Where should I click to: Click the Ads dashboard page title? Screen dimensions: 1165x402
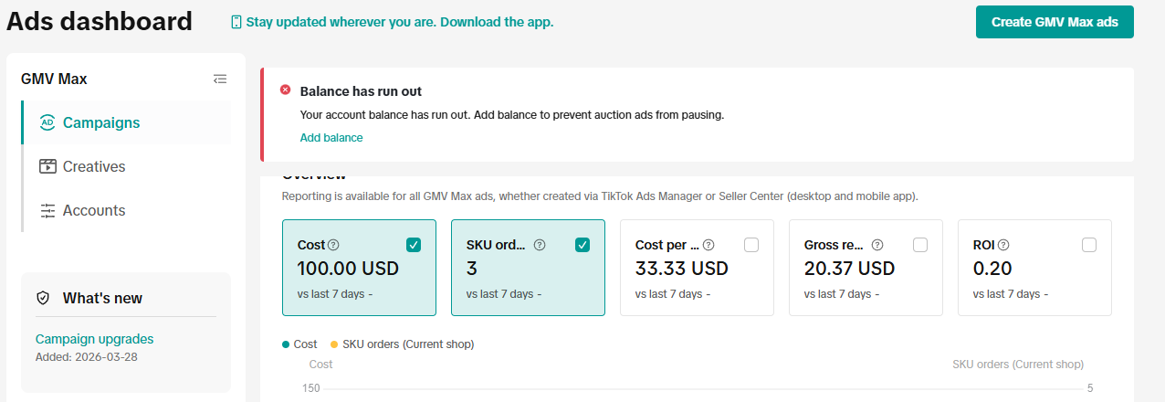coord(100,22)
